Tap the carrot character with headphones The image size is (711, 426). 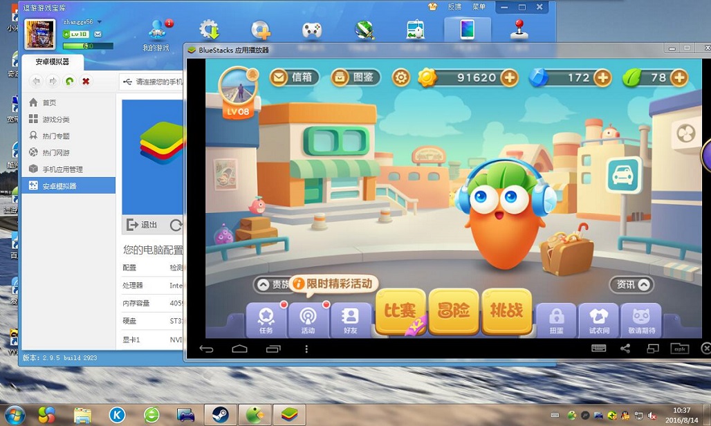(x=504, y=213)
